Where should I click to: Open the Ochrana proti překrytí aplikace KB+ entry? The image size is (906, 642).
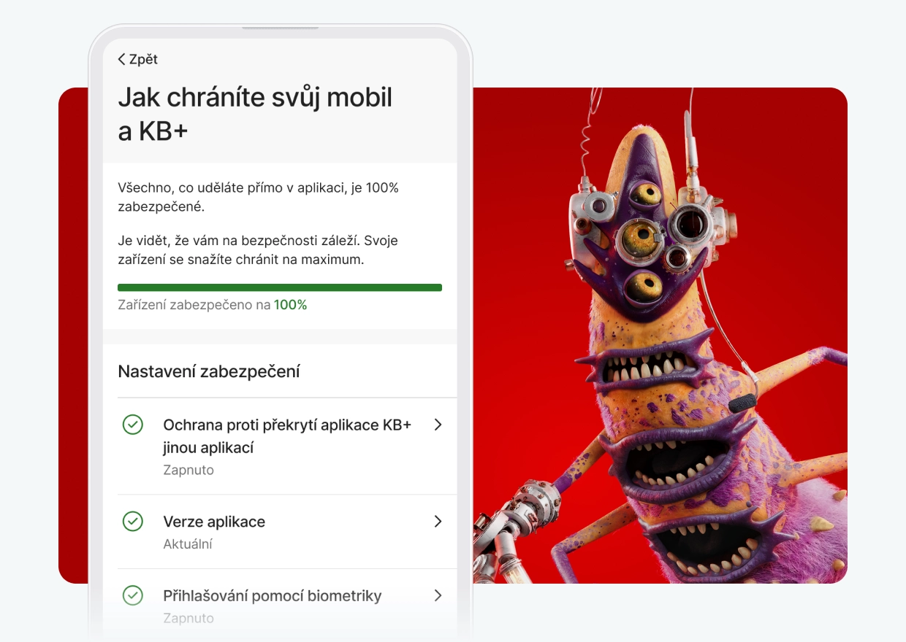(280, 446)
